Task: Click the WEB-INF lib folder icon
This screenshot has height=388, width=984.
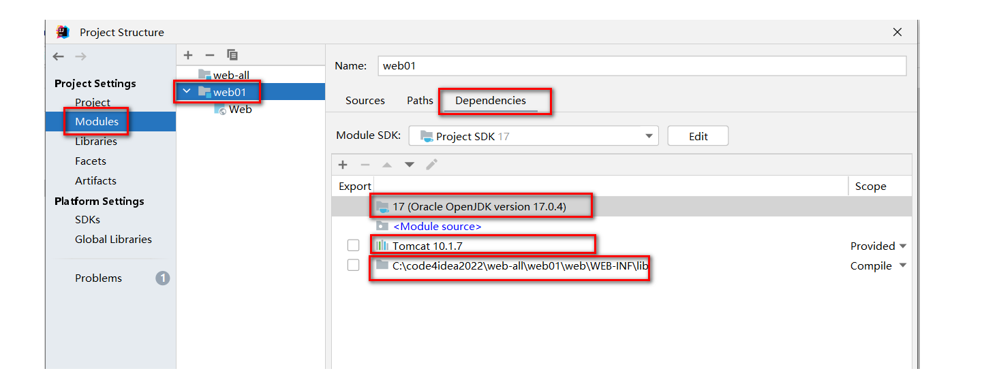Action: pyautogui.click(x=382, y=265)
